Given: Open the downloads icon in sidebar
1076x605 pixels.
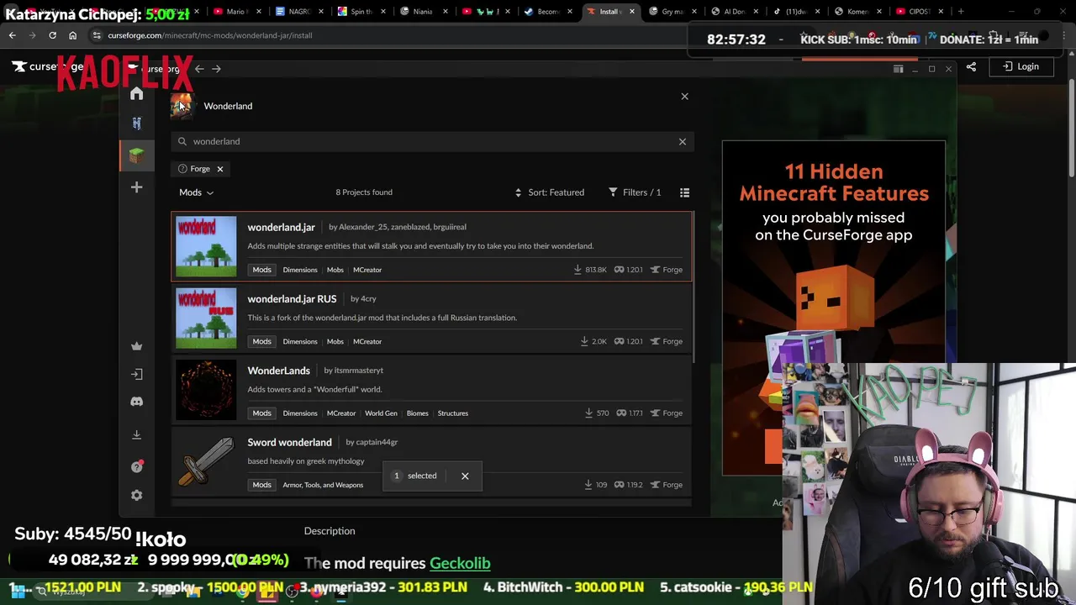Looking at the screenshot, I should pyautogui.click(x=136, y=434).
